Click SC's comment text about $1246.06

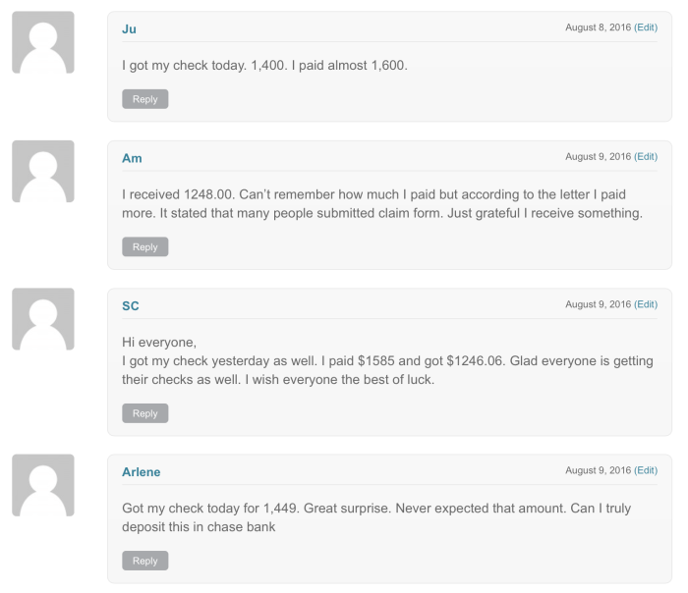pyautogui.click(x=387, y=360)
